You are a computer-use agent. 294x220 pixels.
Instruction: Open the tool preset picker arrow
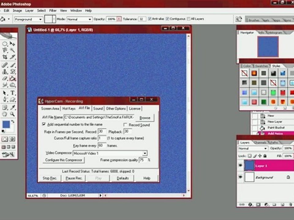(x=9, y=19)
